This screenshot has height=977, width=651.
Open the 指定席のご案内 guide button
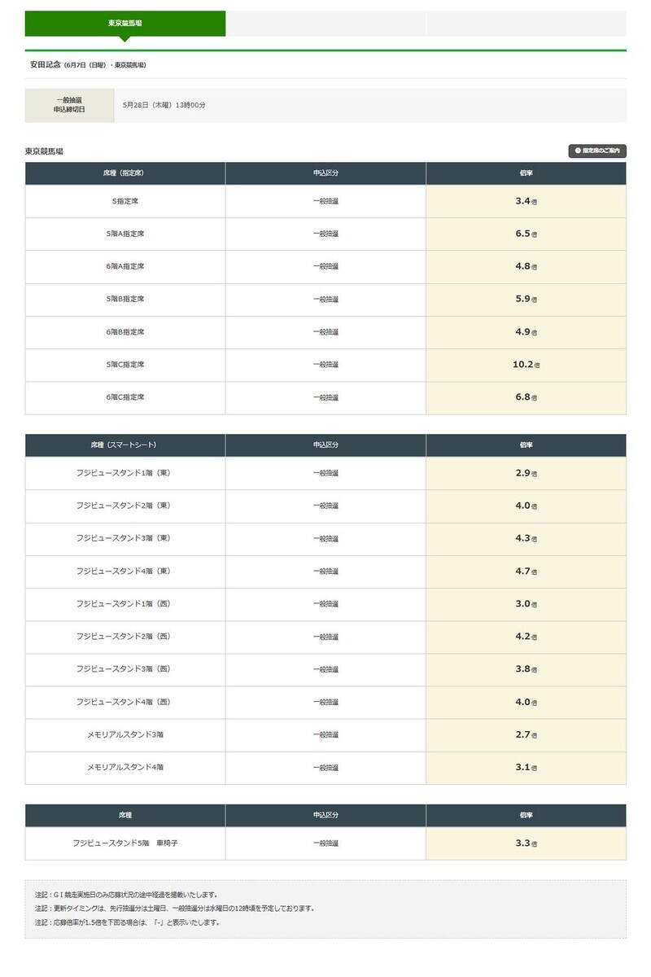click(597, 151)
